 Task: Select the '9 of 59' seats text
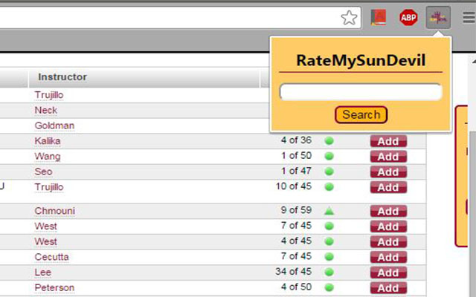[296, 210]
